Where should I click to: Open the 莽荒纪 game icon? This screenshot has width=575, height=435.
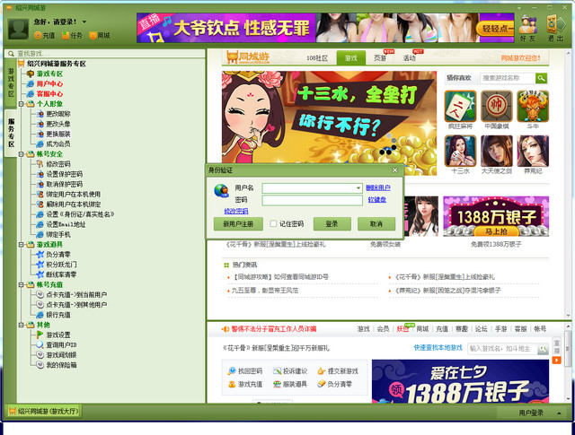pos(533,151)
